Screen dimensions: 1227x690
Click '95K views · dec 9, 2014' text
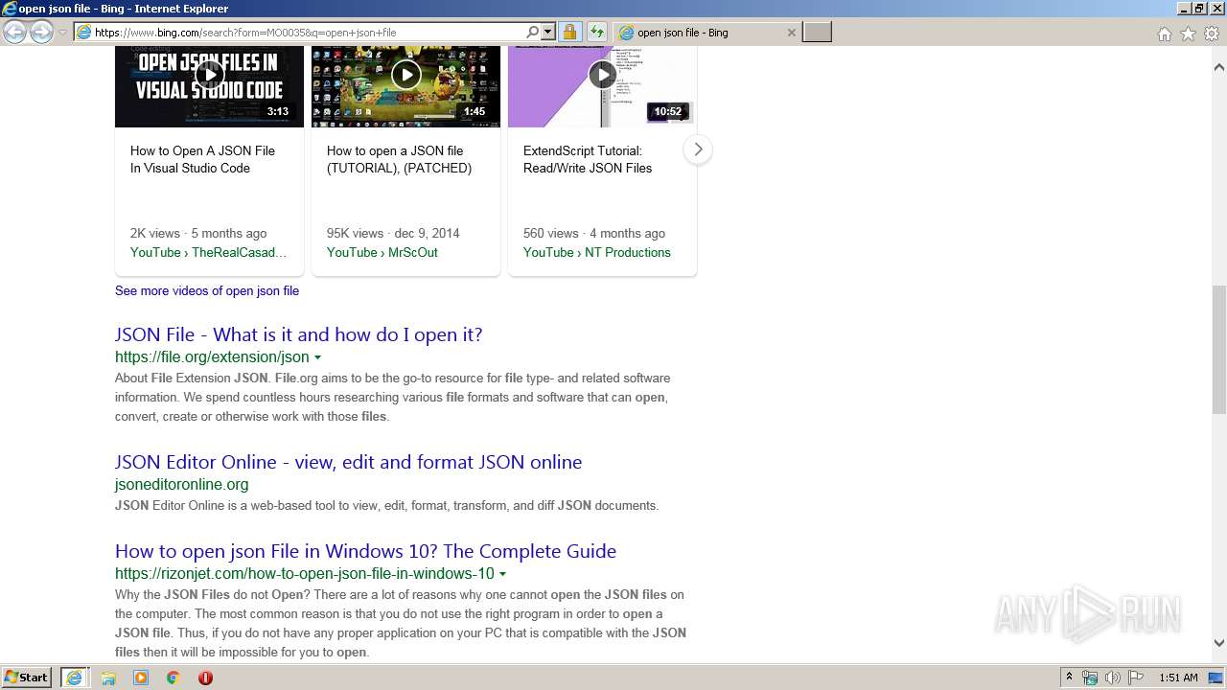coord(393,233)
